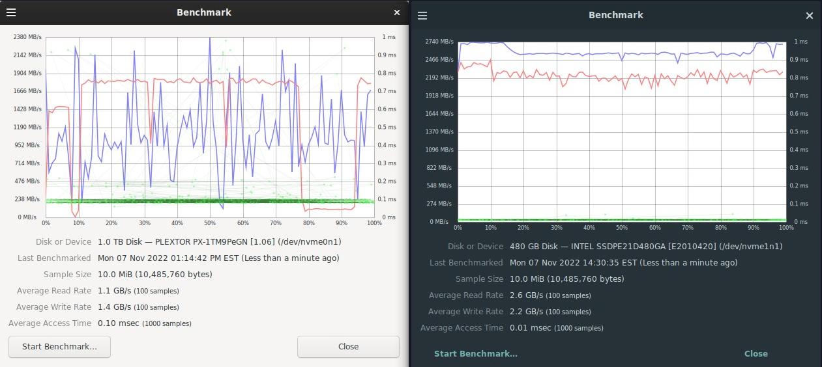This screenshot has width=822, height=367.
Task: Click the 1.4 GB/s average write rate
Action: pos(138,307)
